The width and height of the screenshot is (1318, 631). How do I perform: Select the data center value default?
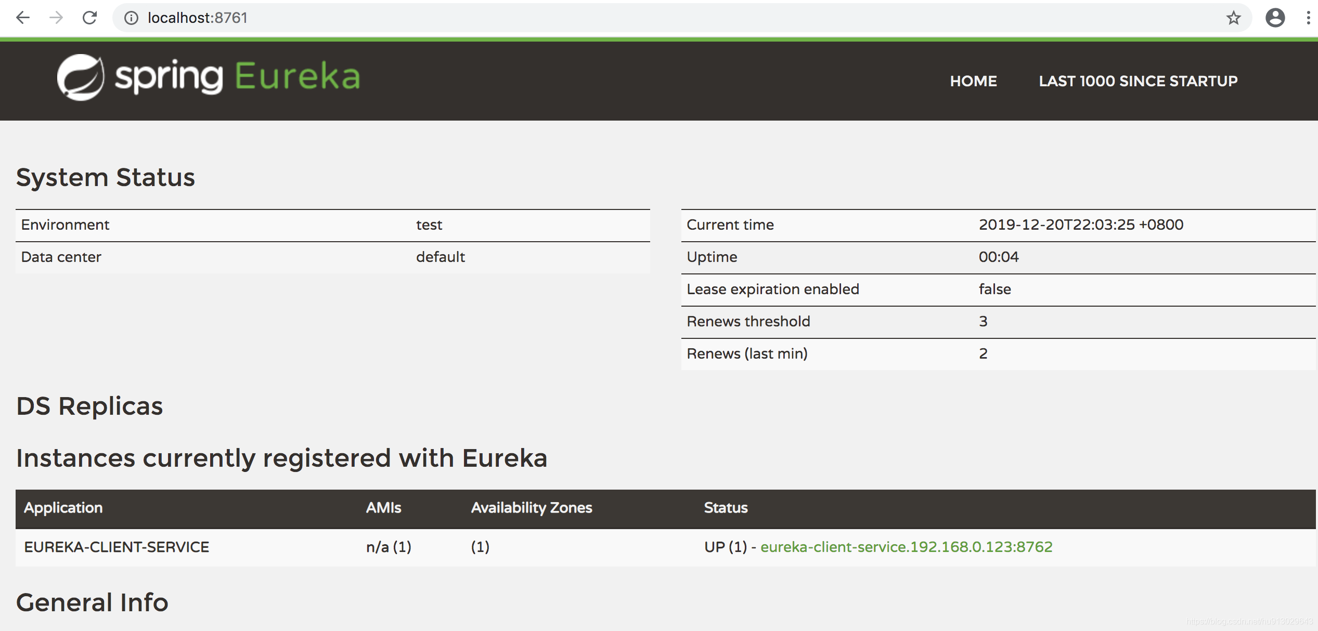(x=440, y=257)
